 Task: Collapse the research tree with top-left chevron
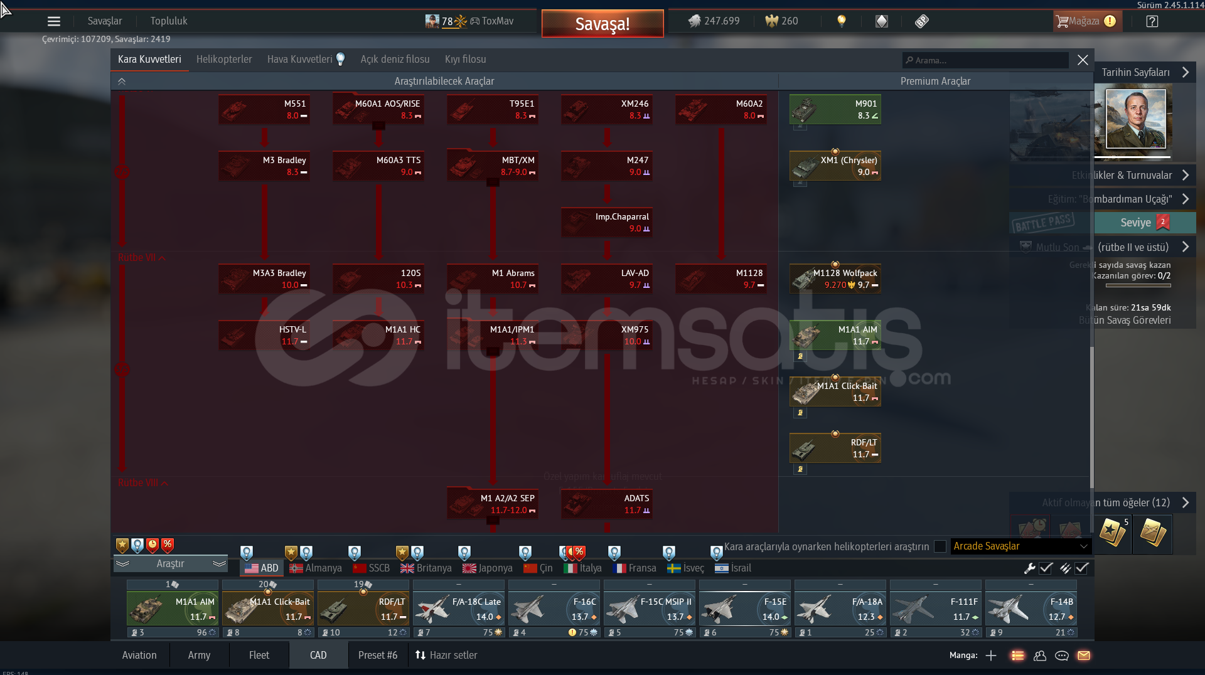122,82
